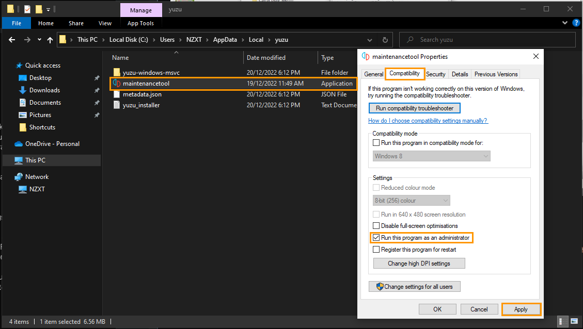The image size is (583, 329).
Task: Click the Explorer Help question mark icon
Action: 576,23
